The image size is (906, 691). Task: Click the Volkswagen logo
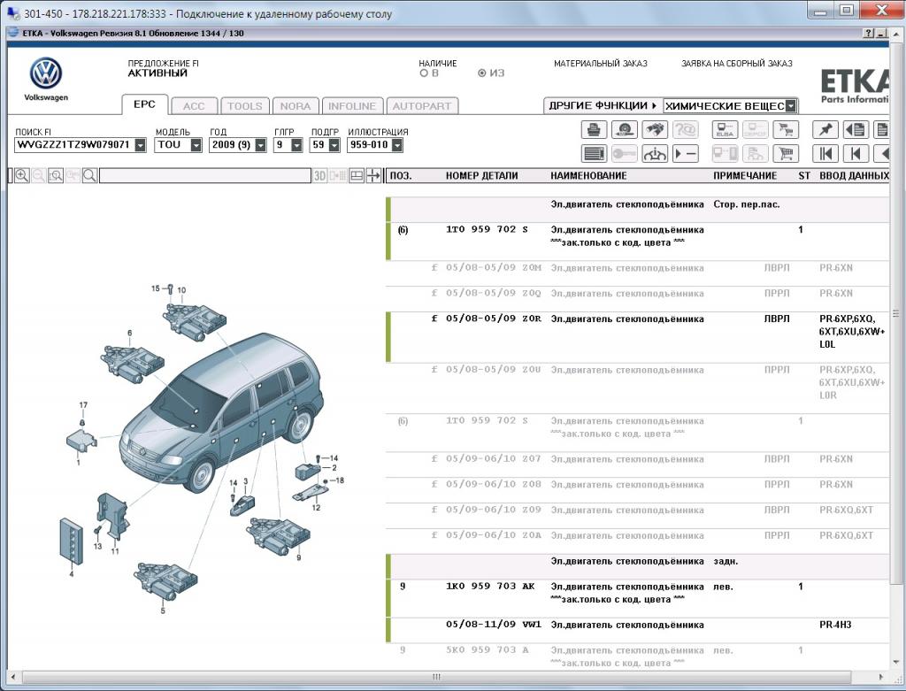click(46, 73)
